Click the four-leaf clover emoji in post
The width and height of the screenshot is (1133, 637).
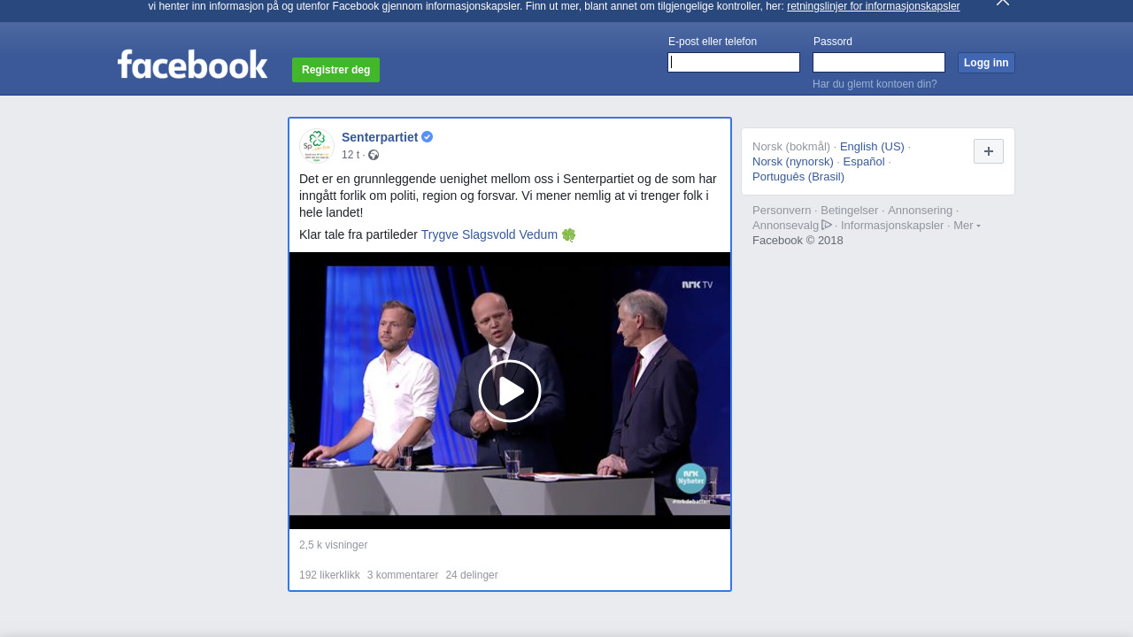568,234
